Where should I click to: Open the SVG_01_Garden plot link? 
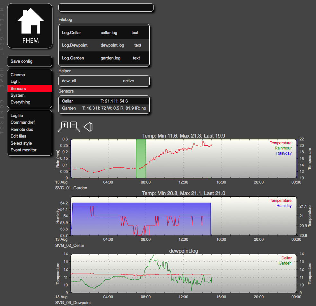(71, 188)
